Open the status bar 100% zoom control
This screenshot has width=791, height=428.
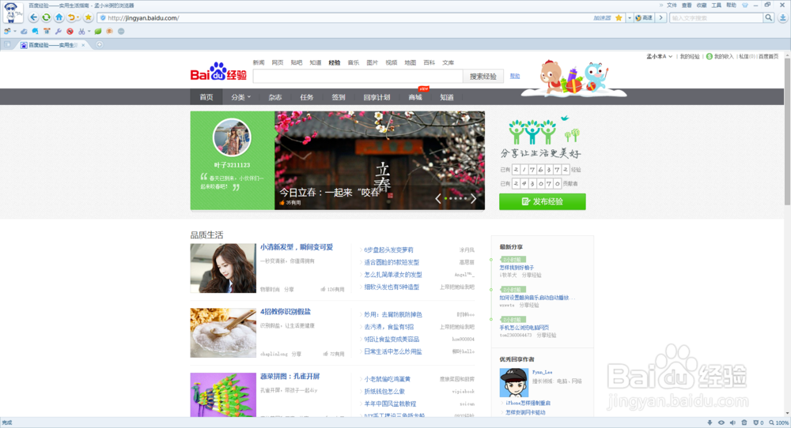point(779,423)
